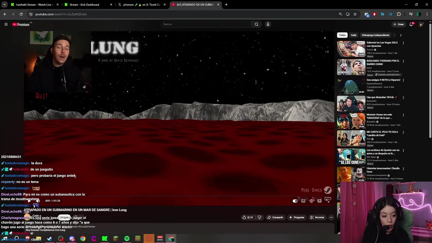Click the Compartir share button
The image size is (432, 243).
click(275, 217)
